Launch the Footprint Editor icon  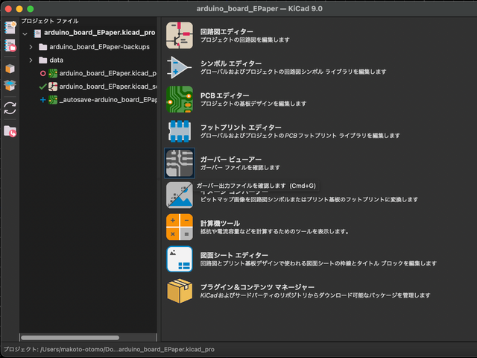(180, 131)
